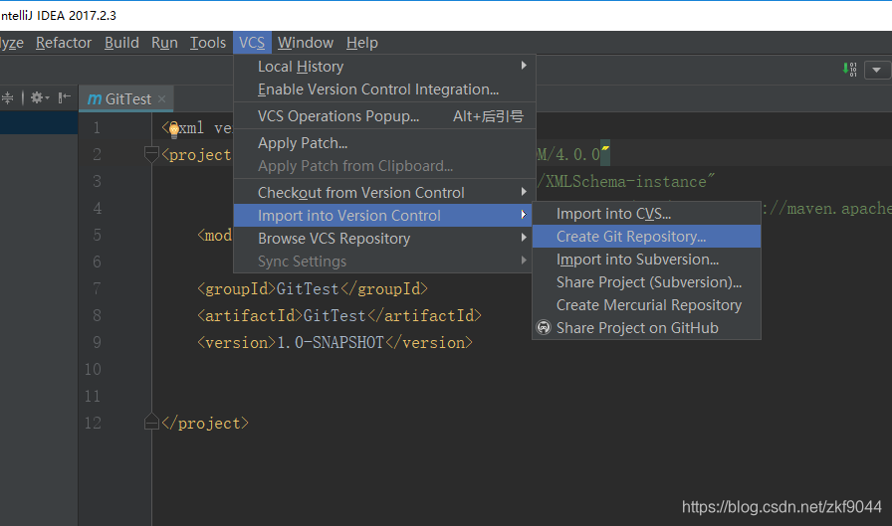
Task: Click Share Project on GitHub entry
Action: coord(646,328)
